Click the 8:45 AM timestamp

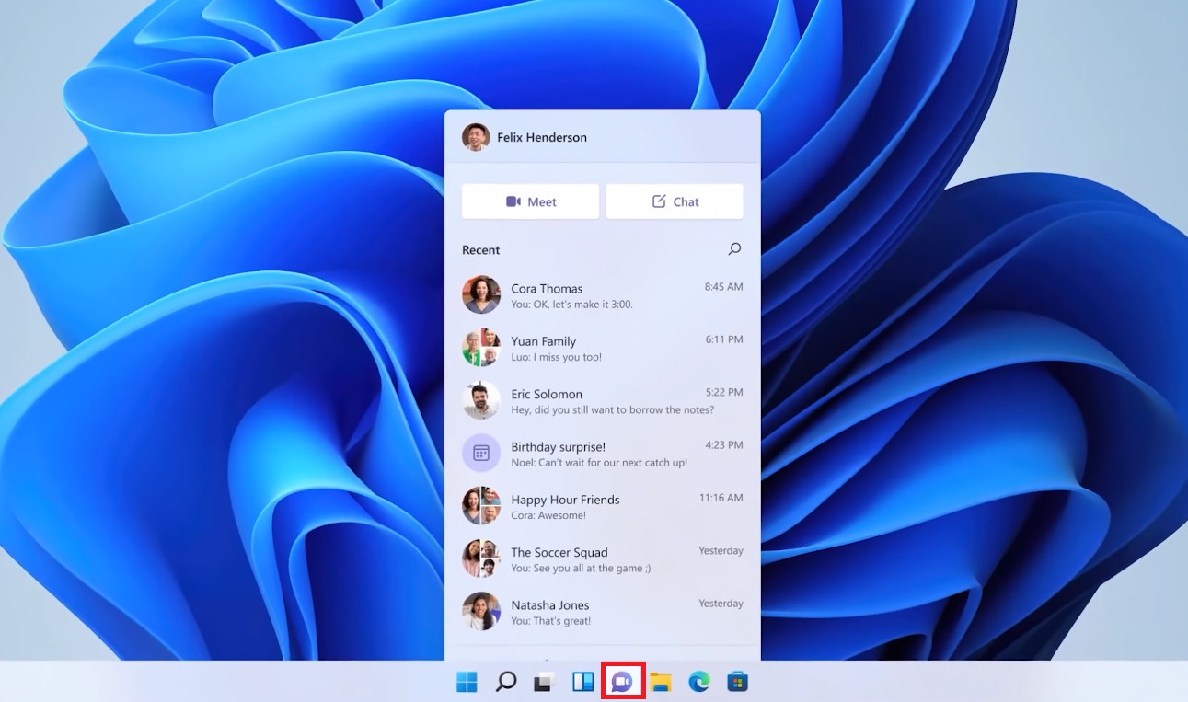(724, 286)
